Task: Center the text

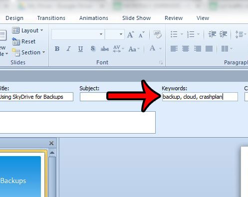Action: 186,49
